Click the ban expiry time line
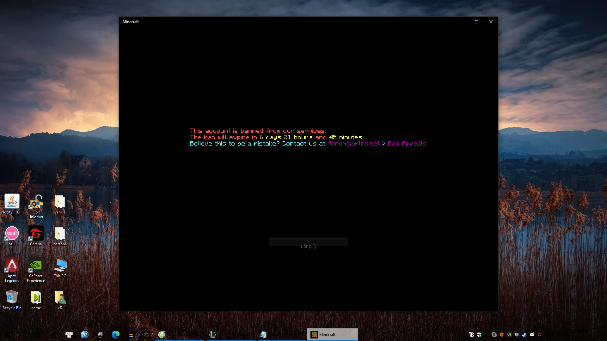The height and width of the screenshot is (341, 607). point(276,137)
